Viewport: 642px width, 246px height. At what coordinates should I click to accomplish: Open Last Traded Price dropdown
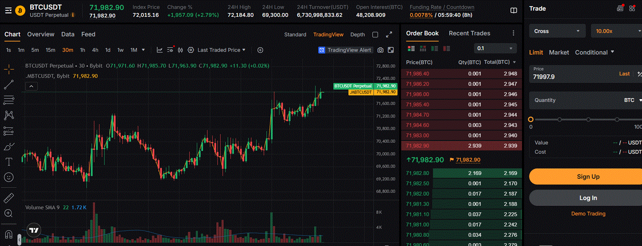(221, 50)
